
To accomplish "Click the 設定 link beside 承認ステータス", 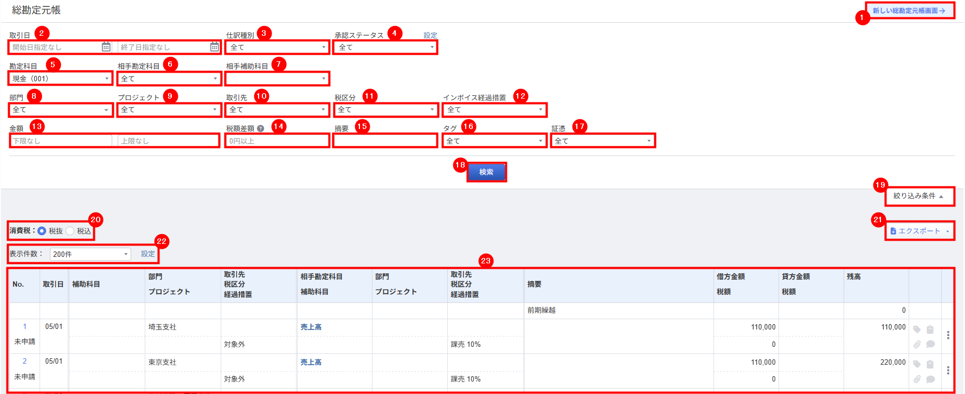I will click(x=430, y=35).
